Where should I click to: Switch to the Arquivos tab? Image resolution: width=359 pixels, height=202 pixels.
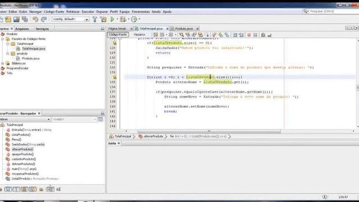tap(22, 29)
